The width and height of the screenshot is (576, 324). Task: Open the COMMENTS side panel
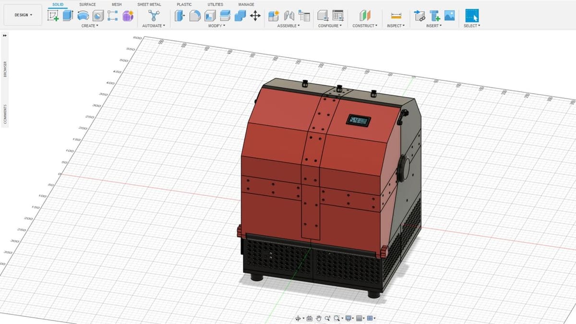(x=5, y=114)
